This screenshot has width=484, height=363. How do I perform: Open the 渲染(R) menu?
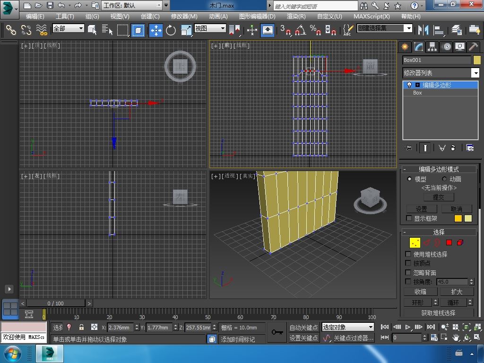point(296,16)
